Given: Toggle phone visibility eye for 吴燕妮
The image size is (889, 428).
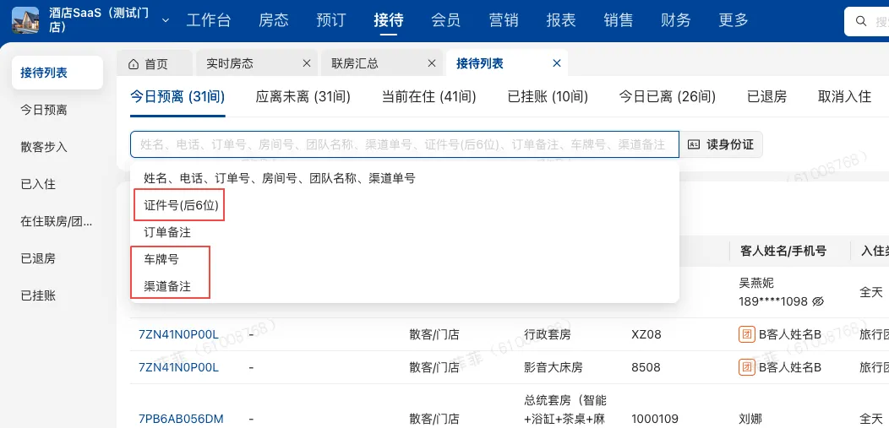Looking at the screenshot, I should coord(817,301).
